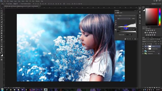Click the Levels midtone input value field
This screenshot has height=91, width=162.
click(126, 29)
